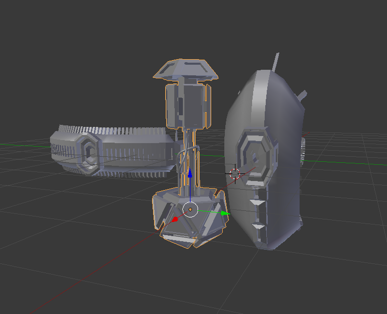This screenshot has height=314, width=387.
Task: Select the mushroom-shaped top cap of outlined object
Action: [x=186, y=69]
